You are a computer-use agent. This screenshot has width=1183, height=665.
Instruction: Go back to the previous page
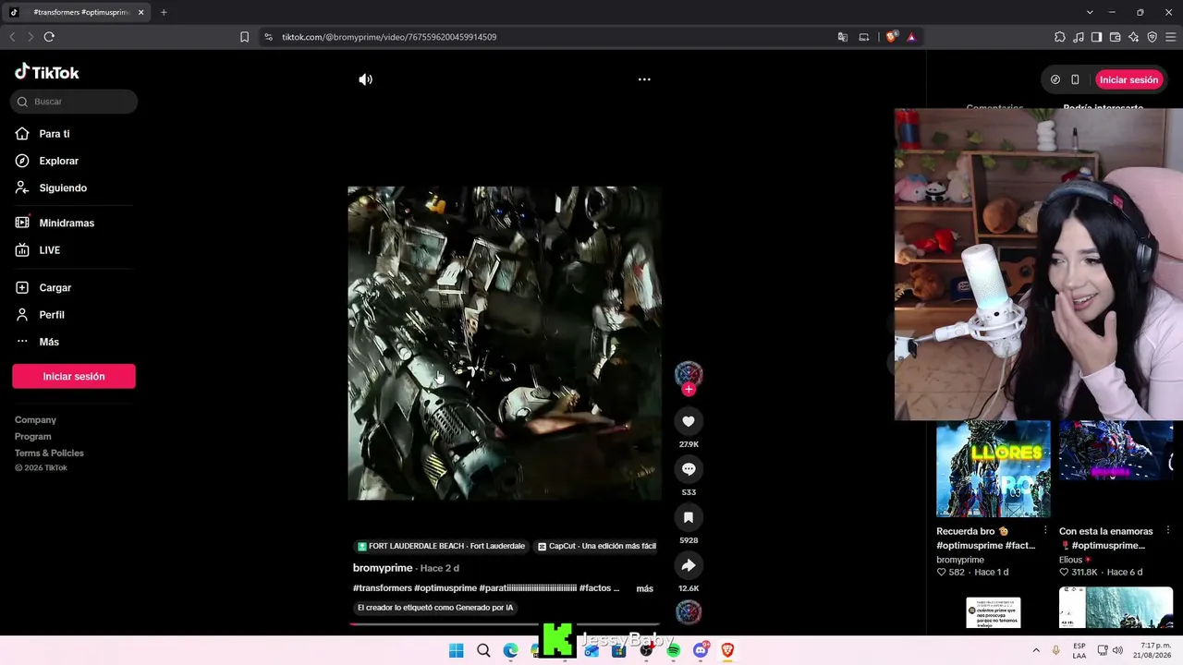click(x=12, y=37)
